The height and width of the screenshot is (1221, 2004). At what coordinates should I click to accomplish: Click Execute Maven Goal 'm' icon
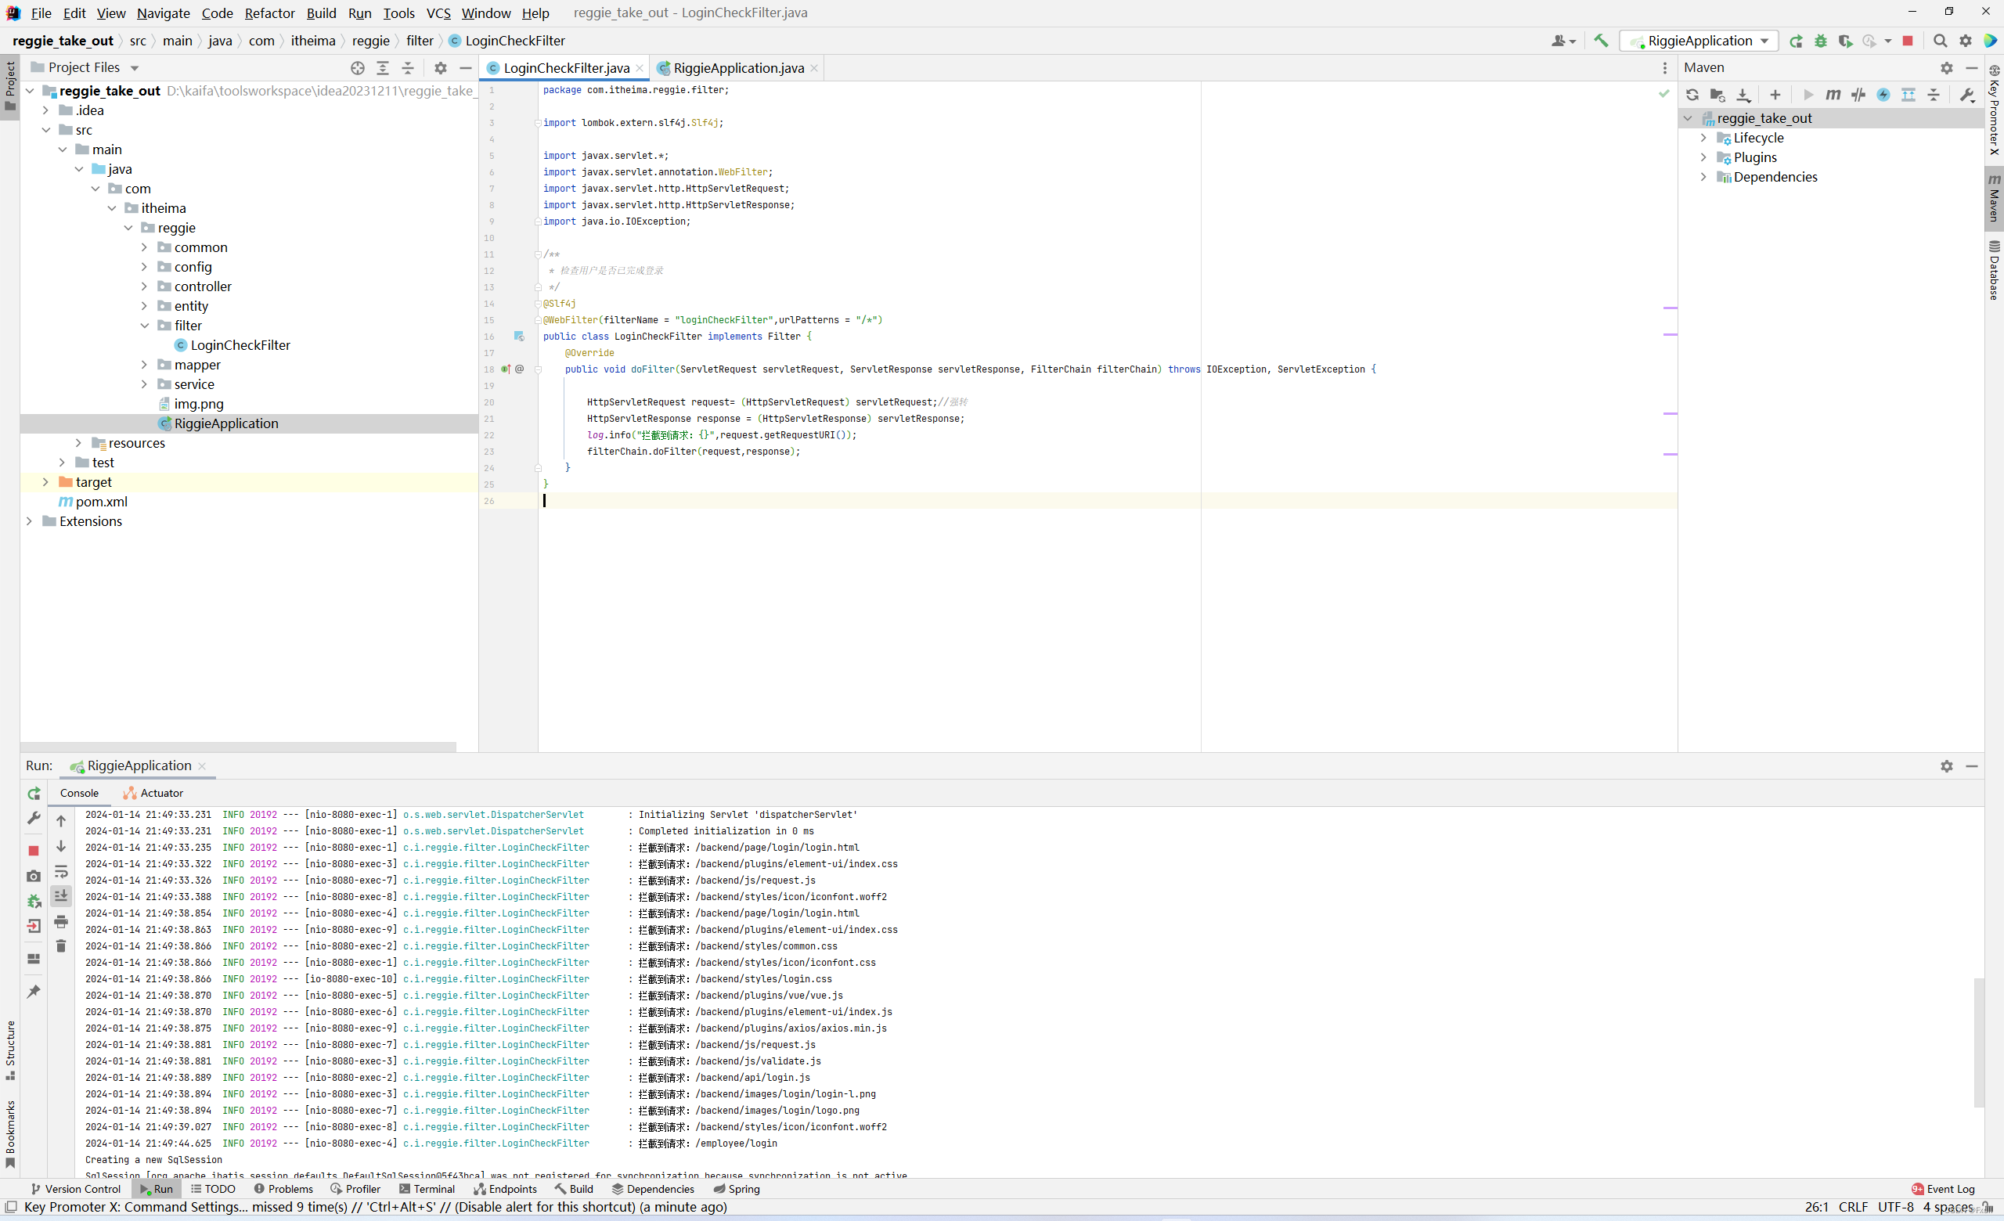pyautogui.click(x=1833, y=95)
